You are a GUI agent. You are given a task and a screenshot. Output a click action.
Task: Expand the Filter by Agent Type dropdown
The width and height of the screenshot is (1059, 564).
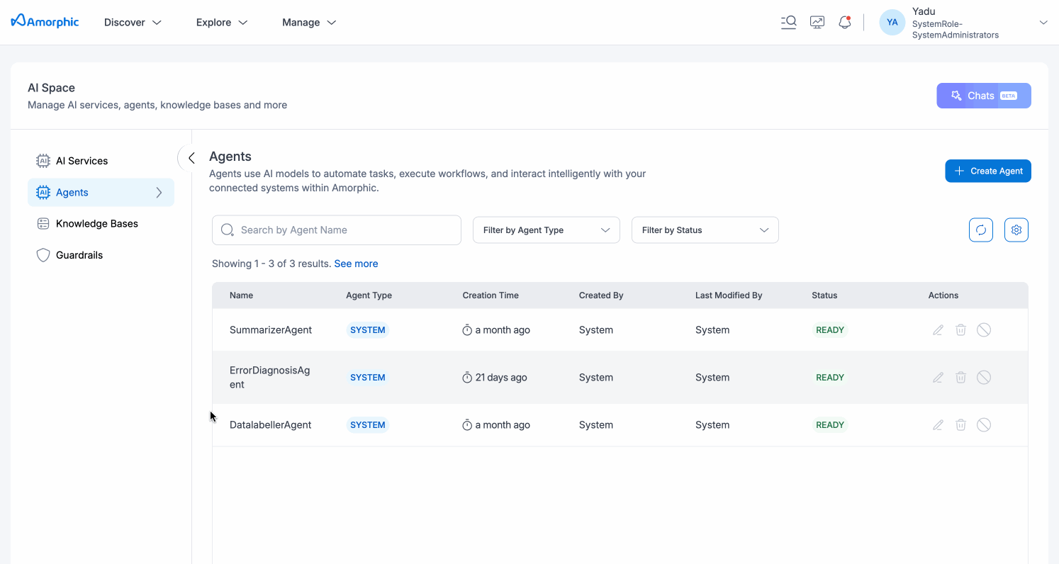(x=546, y=230)
